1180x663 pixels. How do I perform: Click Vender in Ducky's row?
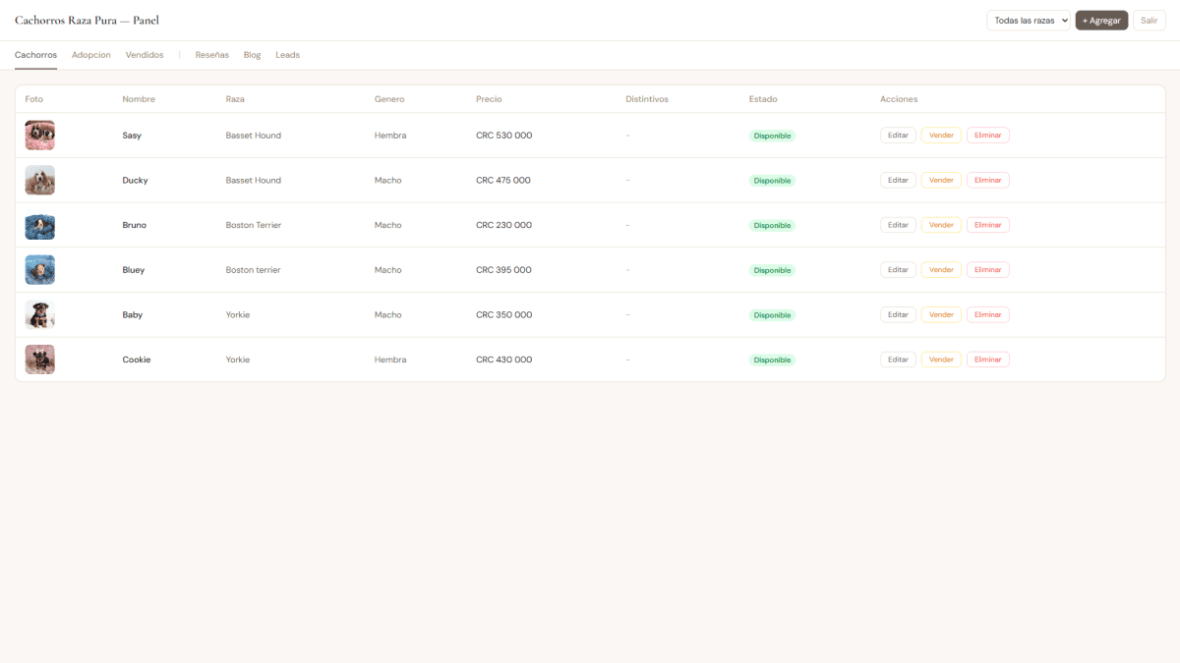pos(941,180)
